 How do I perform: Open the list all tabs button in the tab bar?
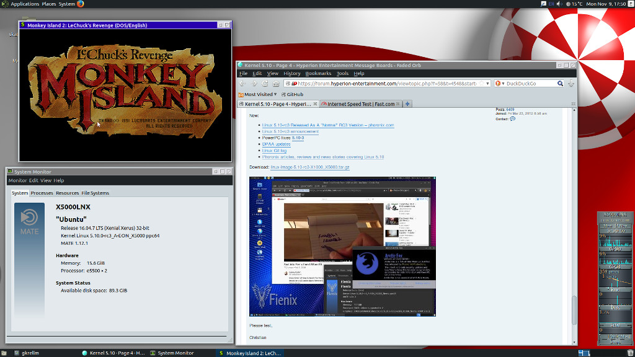tap(574, 104)
